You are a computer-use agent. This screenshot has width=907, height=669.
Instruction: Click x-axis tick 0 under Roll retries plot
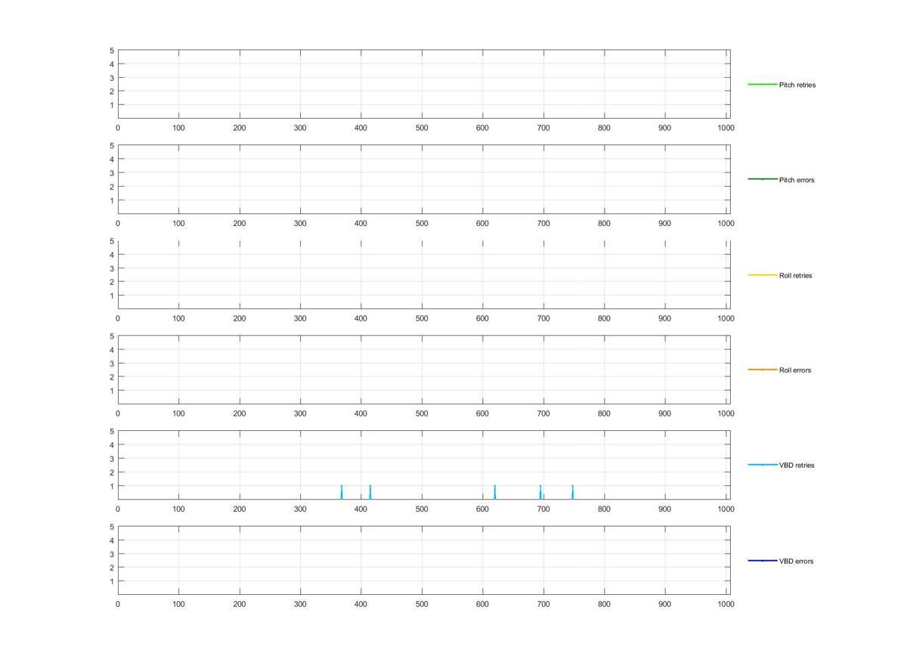[x=118, y=318]
